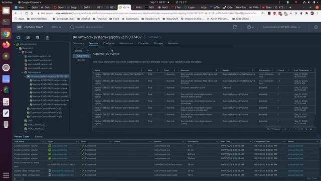Select vCenter under Events
This screenshot has width=321, height=181.
coord(81,60)
